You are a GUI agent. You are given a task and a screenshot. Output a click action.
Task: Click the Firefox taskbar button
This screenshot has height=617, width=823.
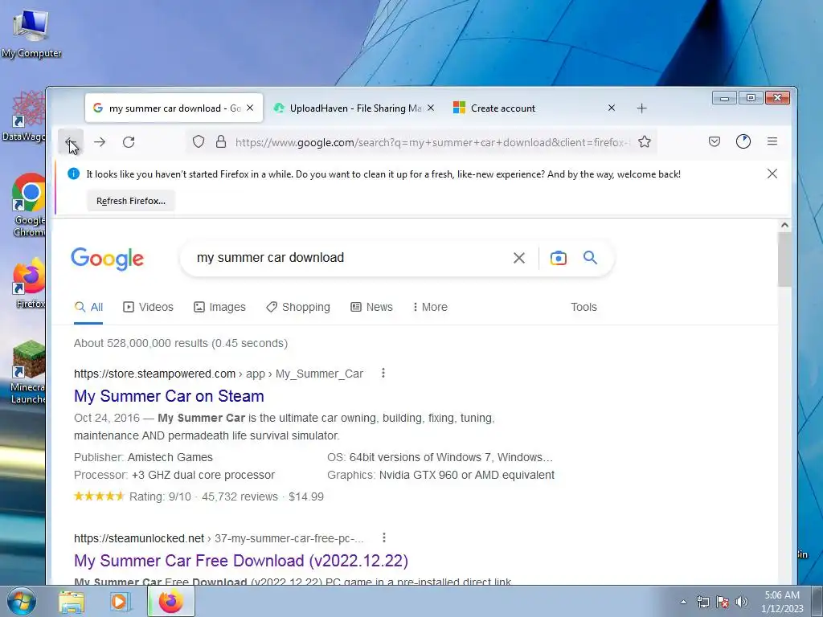pos(171,601)
